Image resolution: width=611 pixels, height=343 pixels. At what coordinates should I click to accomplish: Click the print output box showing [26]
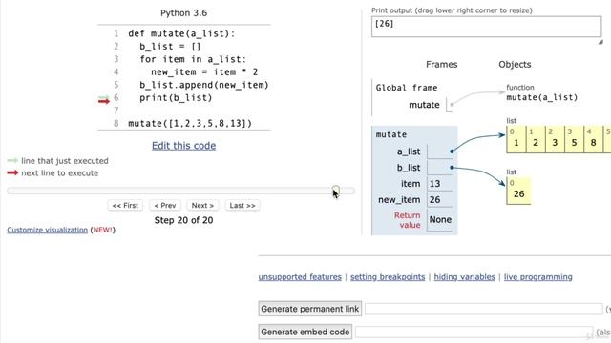[486, 27]
